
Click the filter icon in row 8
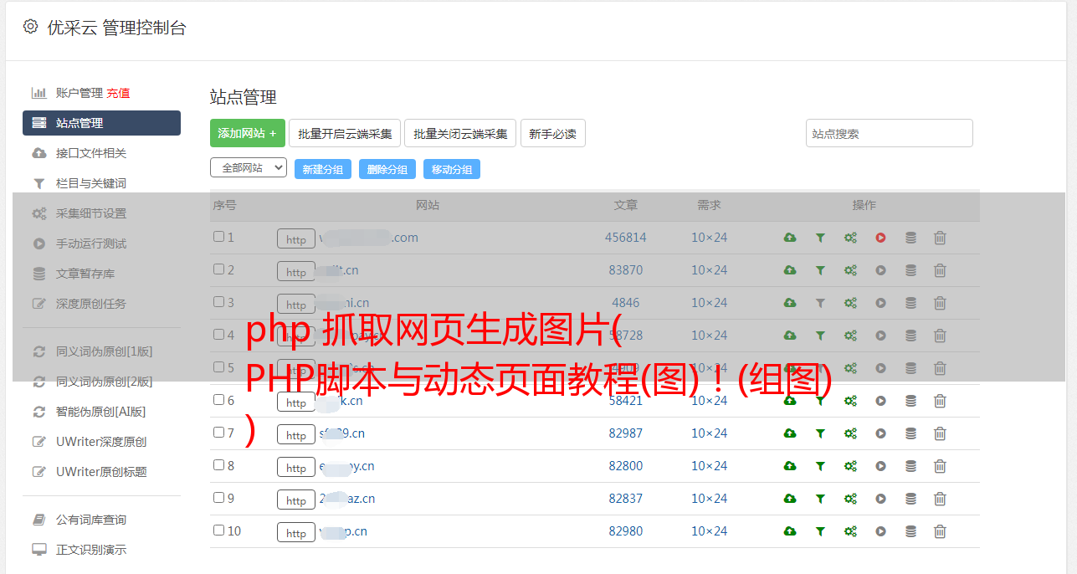[820, 466]
